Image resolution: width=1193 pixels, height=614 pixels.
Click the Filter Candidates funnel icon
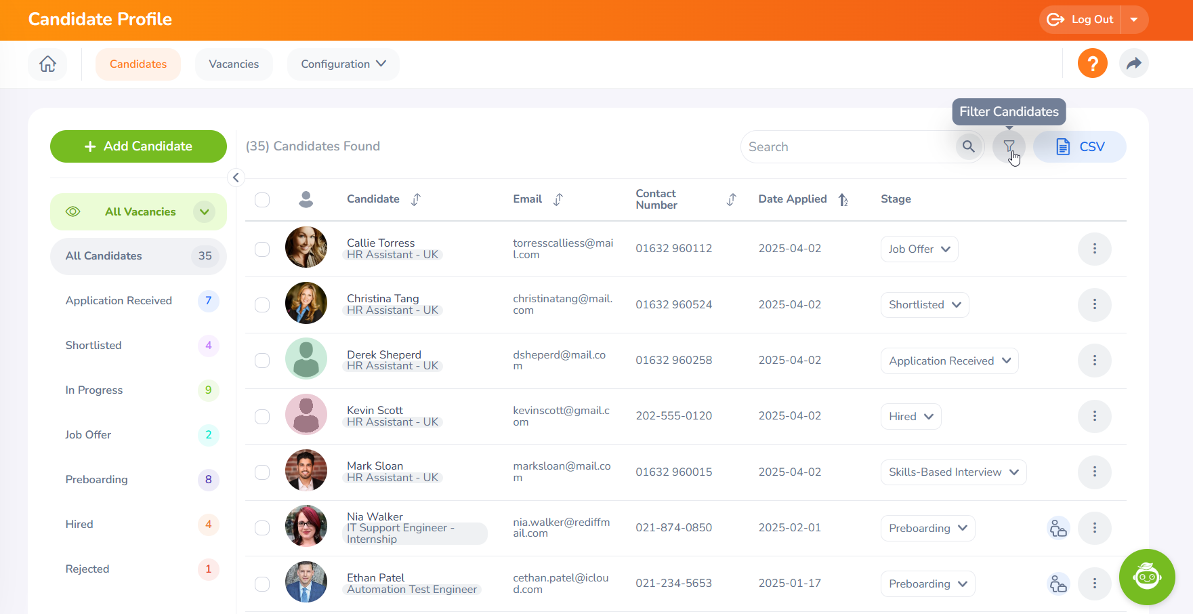[x=1009, y=146]
